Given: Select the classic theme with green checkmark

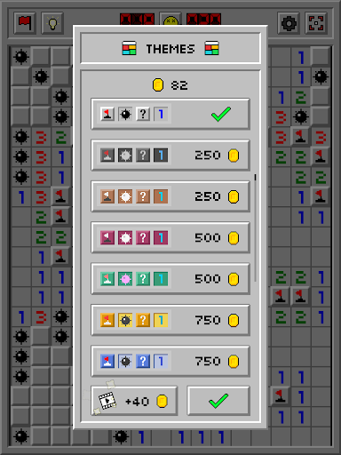Looking at the screenshot, I should 170,114.
